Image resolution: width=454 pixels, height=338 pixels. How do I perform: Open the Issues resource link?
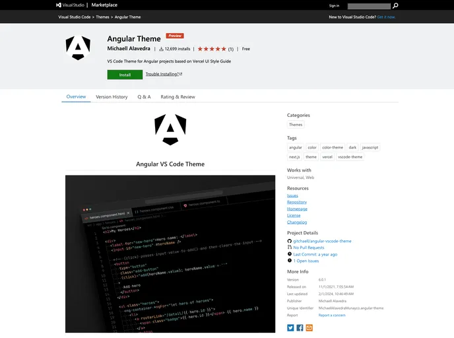point(292,195)
